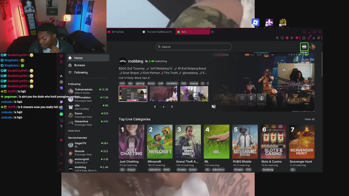The image size is (349, 196).
Task: Select Following in Kick navigation
Action: pos(88,72)
